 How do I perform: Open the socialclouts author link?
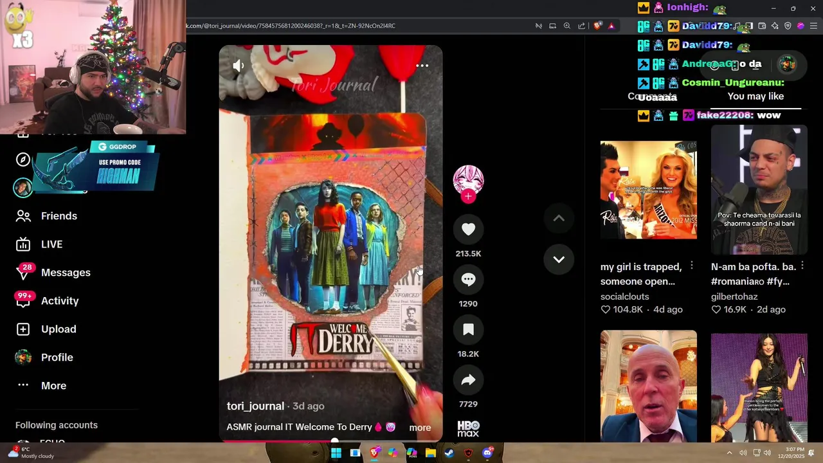pos(624,296)
